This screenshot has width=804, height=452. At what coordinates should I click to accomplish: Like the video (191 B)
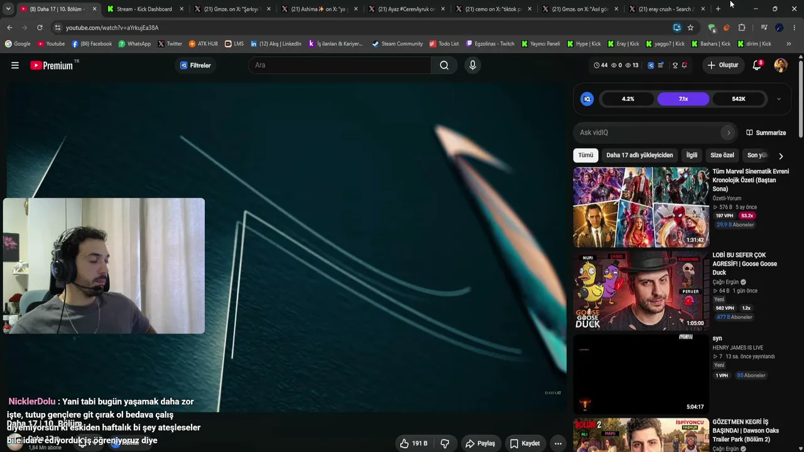point(413,443)
